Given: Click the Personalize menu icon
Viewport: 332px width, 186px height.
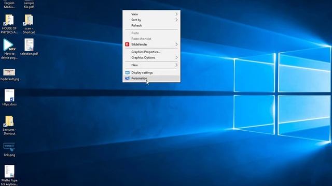Looking at the screenshot, I should [127, 78].
